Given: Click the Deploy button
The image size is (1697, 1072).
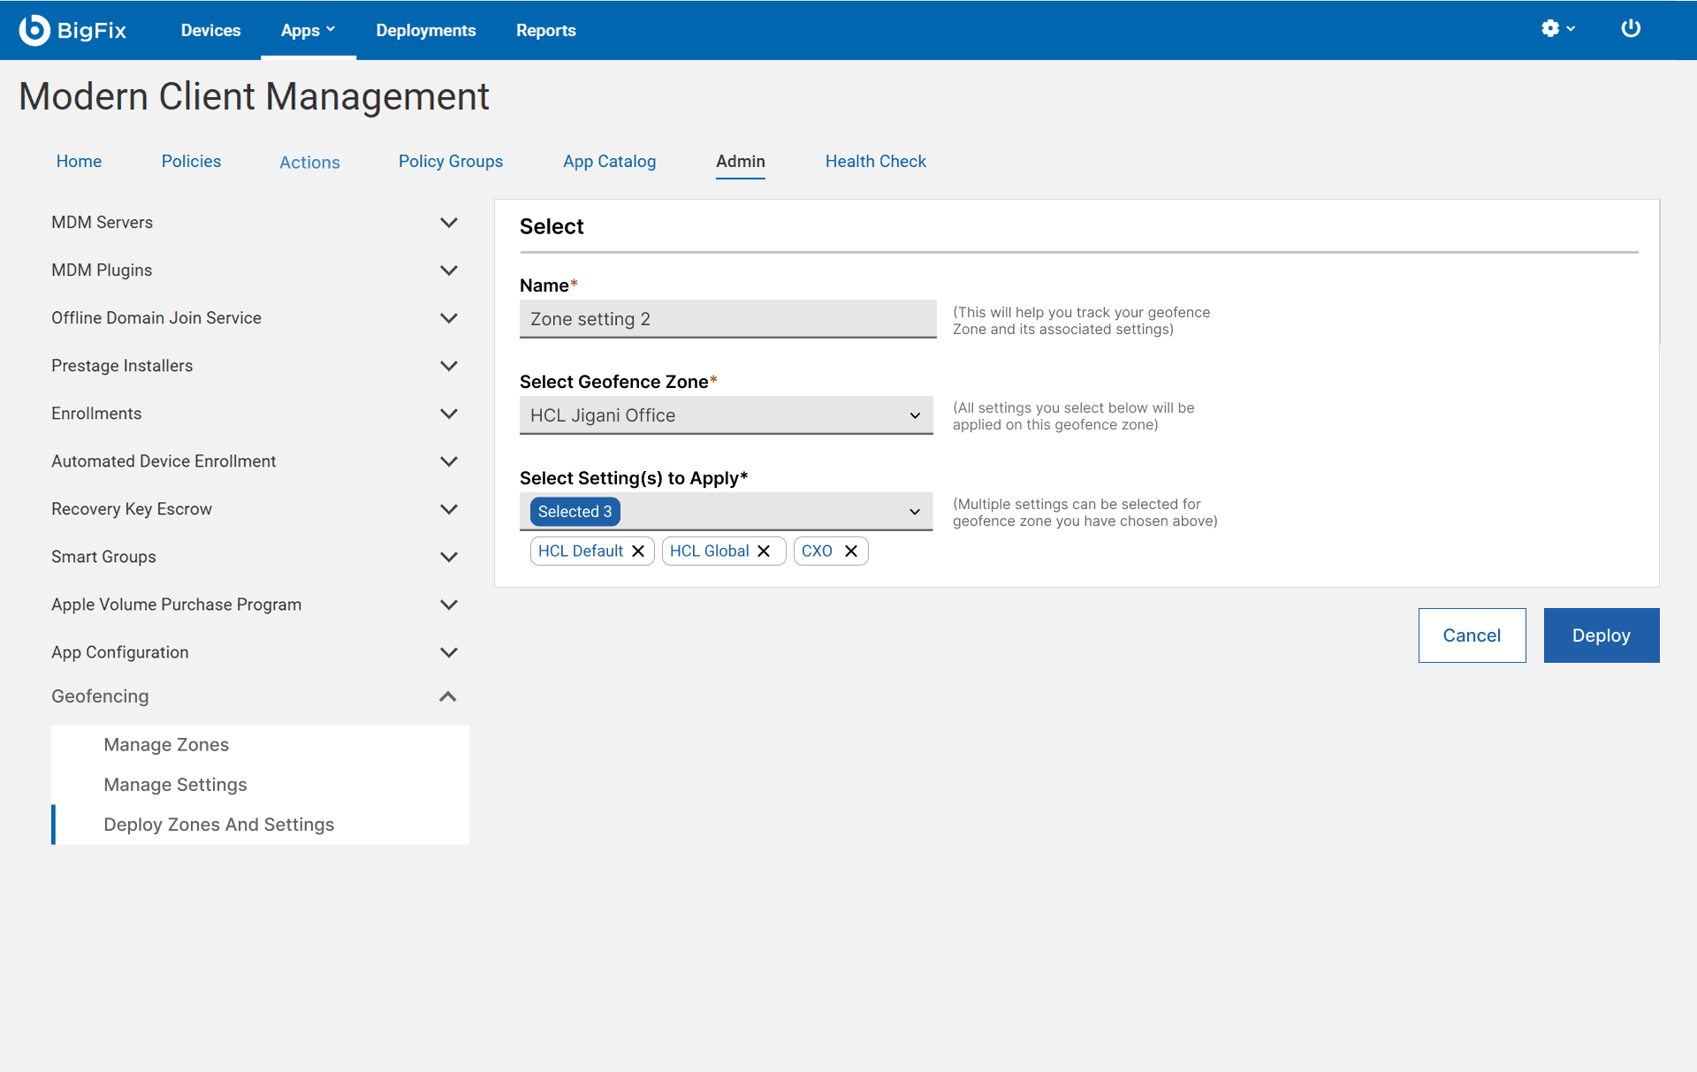Looking at the screenshot, I should (1602, 635).
